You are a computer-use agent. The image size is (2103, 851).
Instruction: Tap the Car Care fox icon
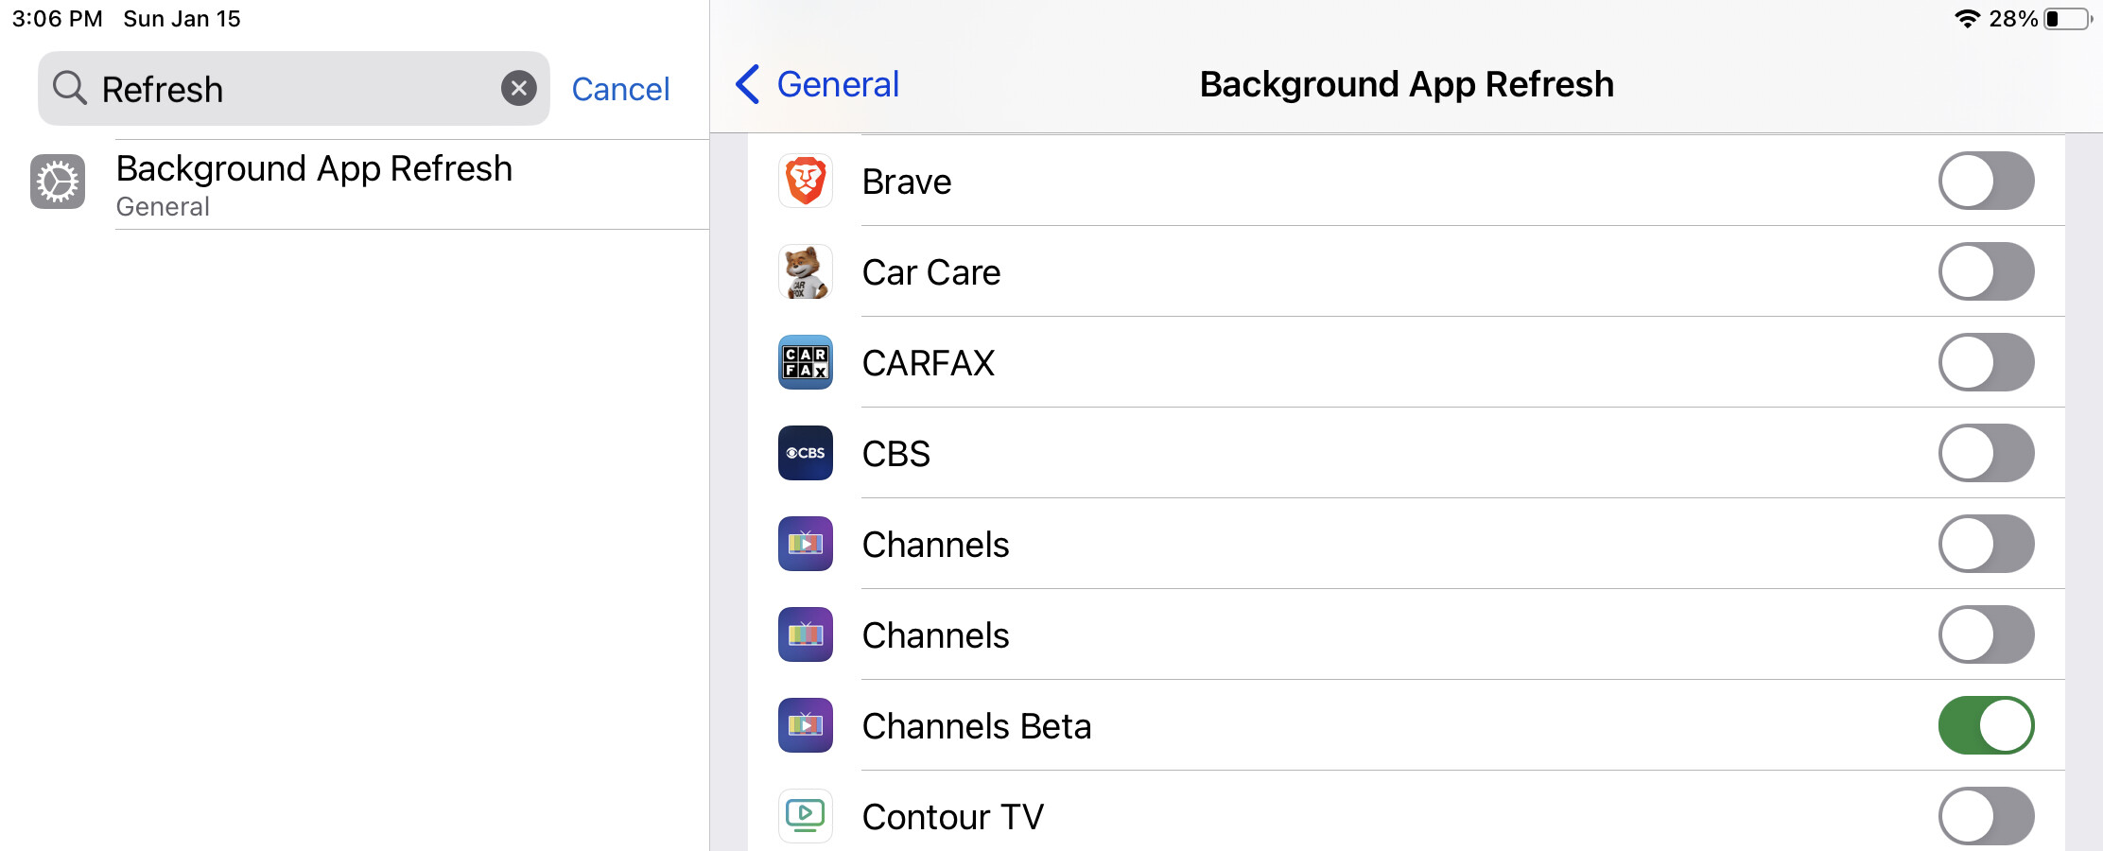[x=806, y=271]
